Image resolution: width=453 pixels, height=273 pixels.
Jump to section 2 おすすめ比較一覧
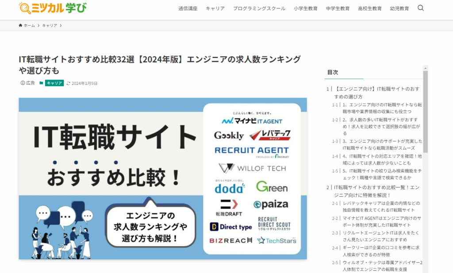(x=377, y=191)
